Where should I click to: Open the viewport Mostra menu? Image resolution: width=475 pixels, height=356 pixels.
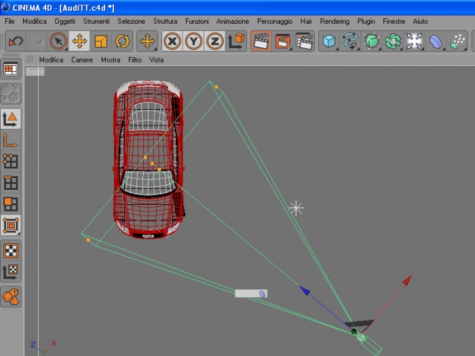pyautogui.click(x=111, y=60)
